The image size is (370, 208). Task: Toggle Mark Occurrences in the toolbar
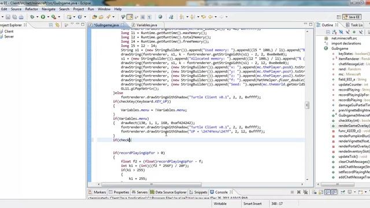click(129, 17)
